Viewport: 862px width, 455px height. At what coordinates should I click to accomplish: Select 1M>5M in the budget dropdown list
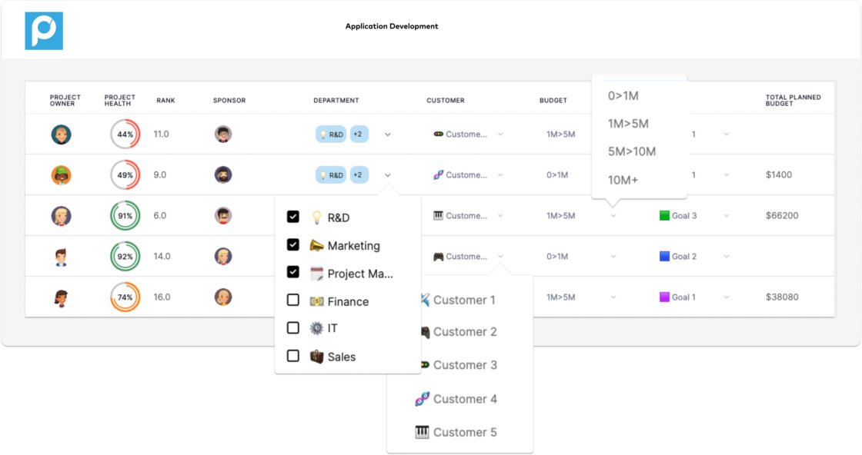pos(628,124)
